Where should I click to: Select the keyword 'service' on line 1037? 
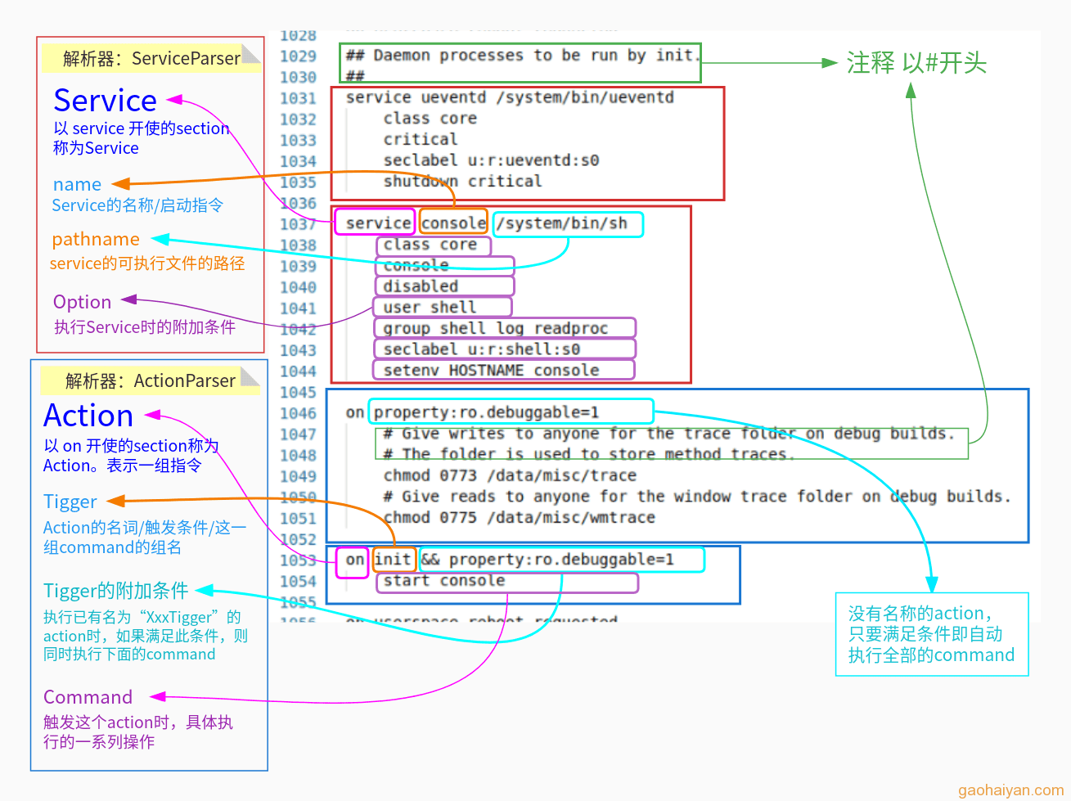point(378,223)
